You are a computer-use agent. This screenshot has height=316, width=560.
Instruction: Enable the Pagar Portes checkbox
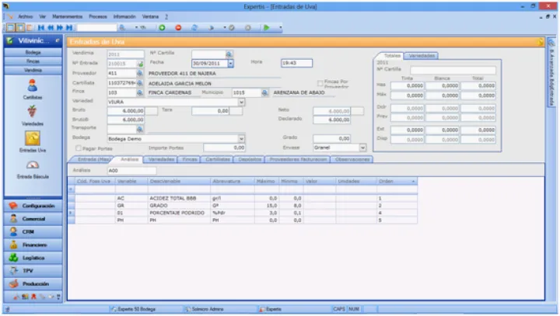click(x=77, y=147)
